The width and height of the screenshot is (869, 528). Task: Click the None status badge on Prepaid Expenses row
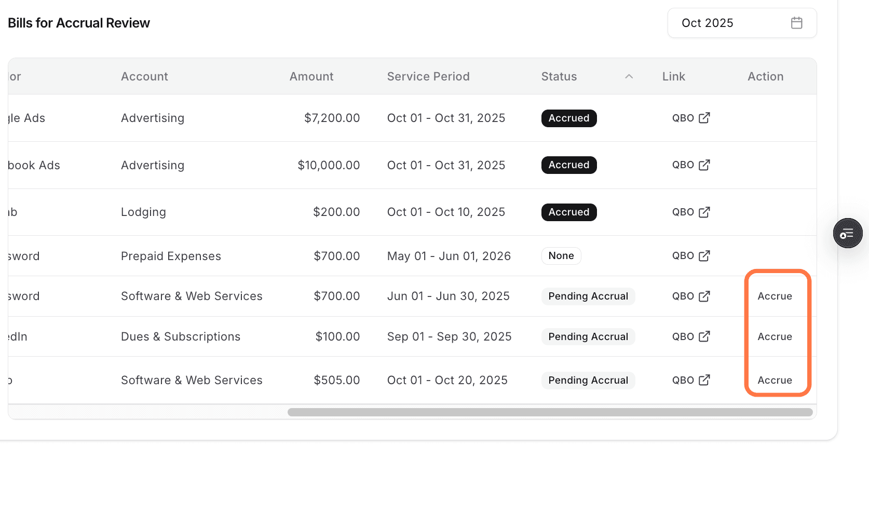click(x=561, y=255)
